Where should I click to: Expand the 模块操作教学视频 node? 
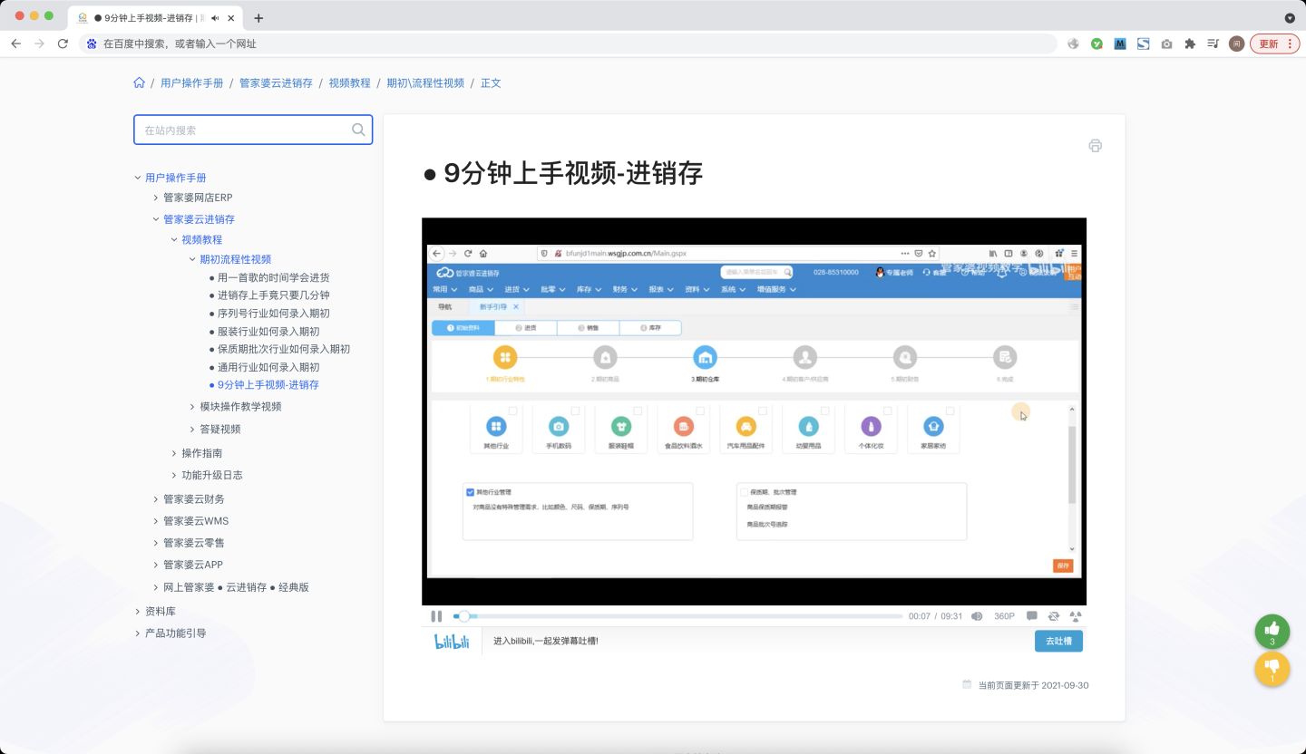click(x=192, y=407)
